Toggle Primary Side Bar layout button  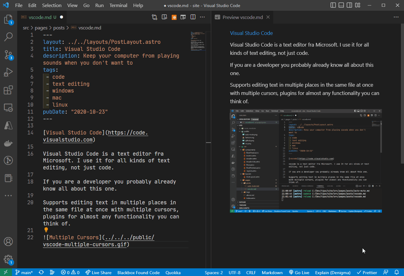[x=333, y=6]
